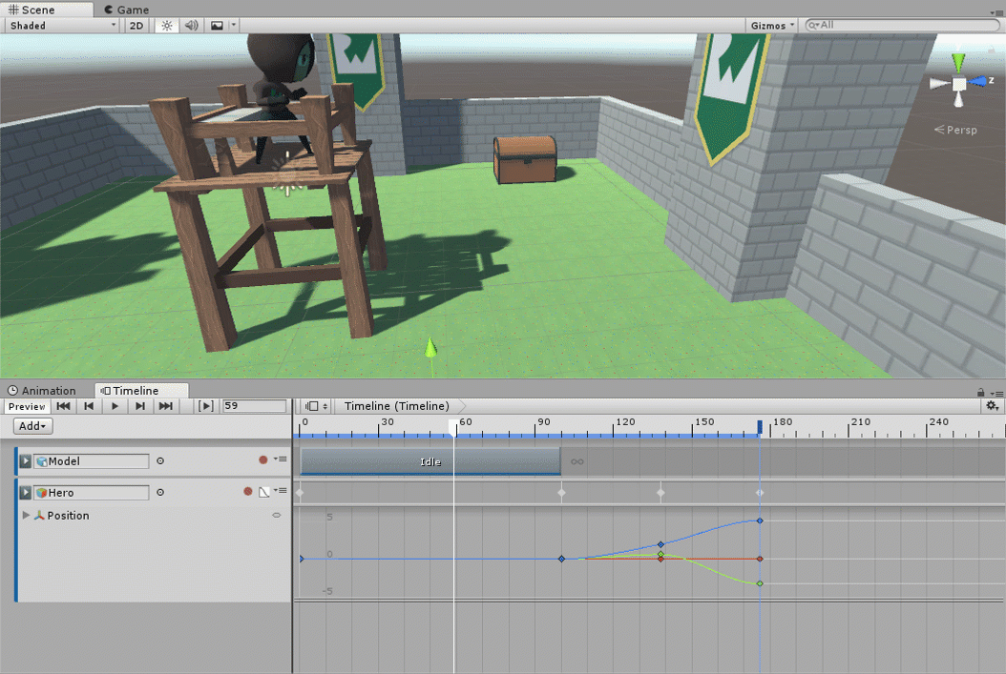
Task: Click the center cube of the orientation gizmo
Action: tap(958, 84)
